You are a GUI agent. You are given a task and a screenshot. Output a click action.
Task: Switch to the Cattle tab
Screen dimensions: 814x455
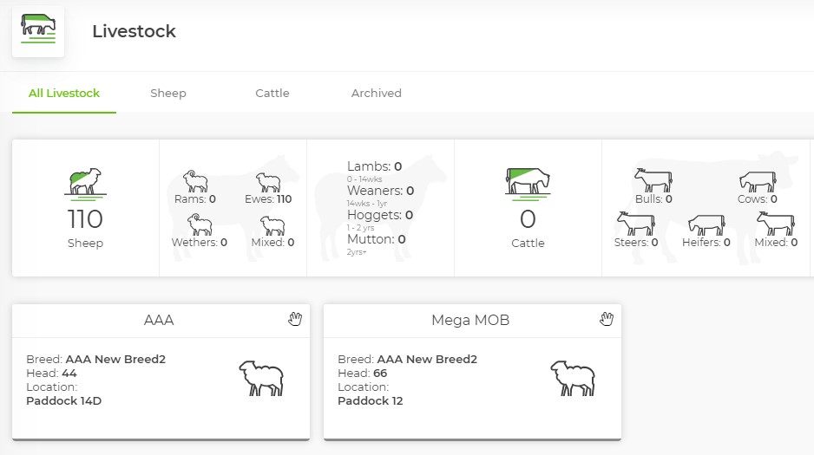pyautogui.click(x=272, y=94)
